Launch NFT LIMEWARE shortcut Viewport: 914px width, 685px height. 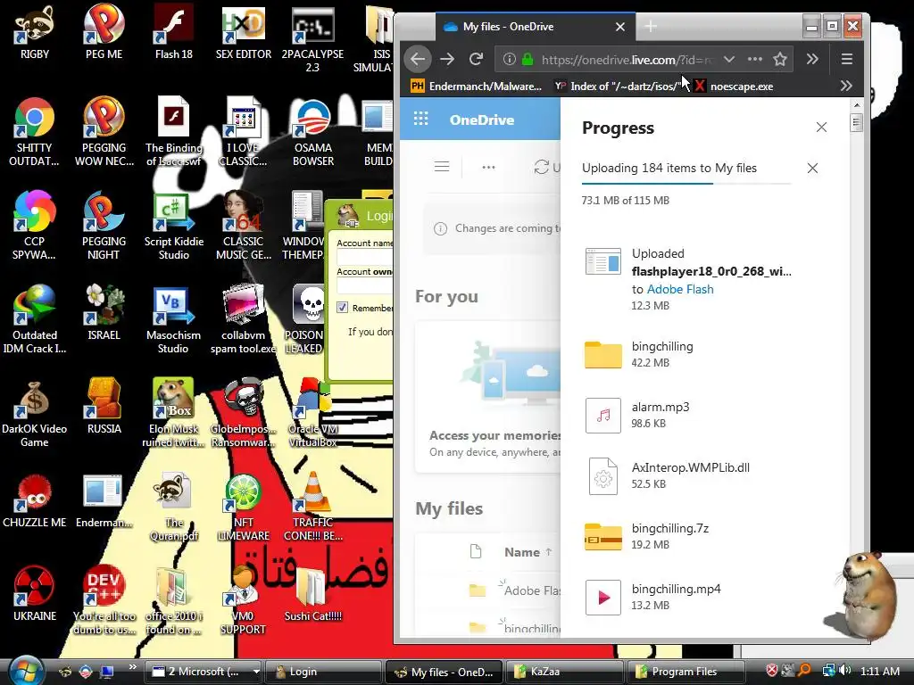click(243, 508)
